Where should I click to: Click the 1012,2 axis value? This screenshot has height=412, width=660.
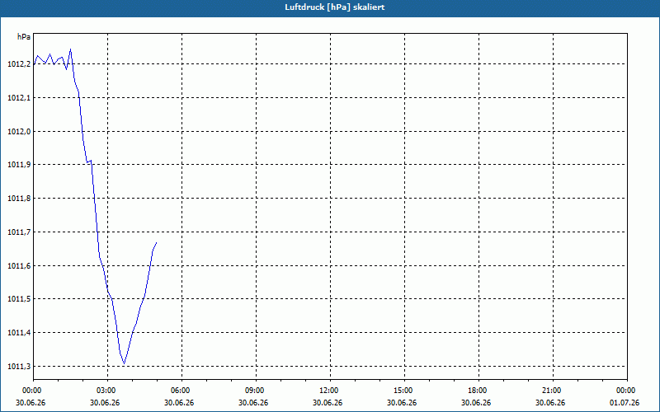19,64
